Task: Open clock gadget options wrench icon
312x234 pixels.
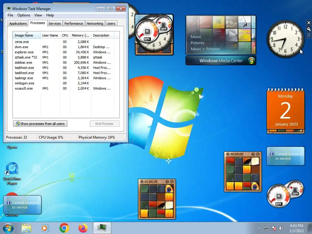Action: coord(309,29)
